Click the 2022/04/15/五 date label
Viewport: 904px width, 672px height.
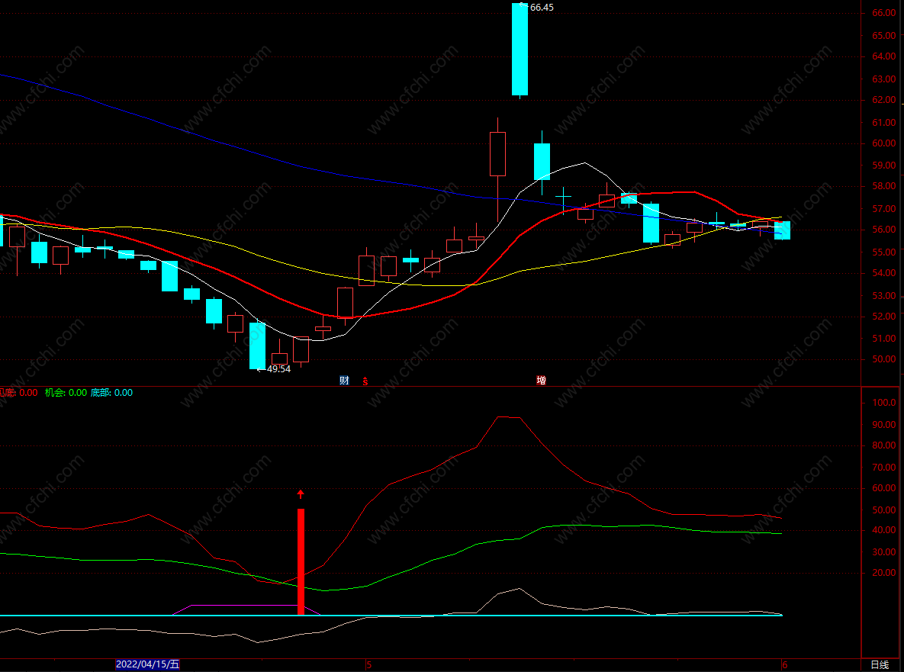point(147,664)
